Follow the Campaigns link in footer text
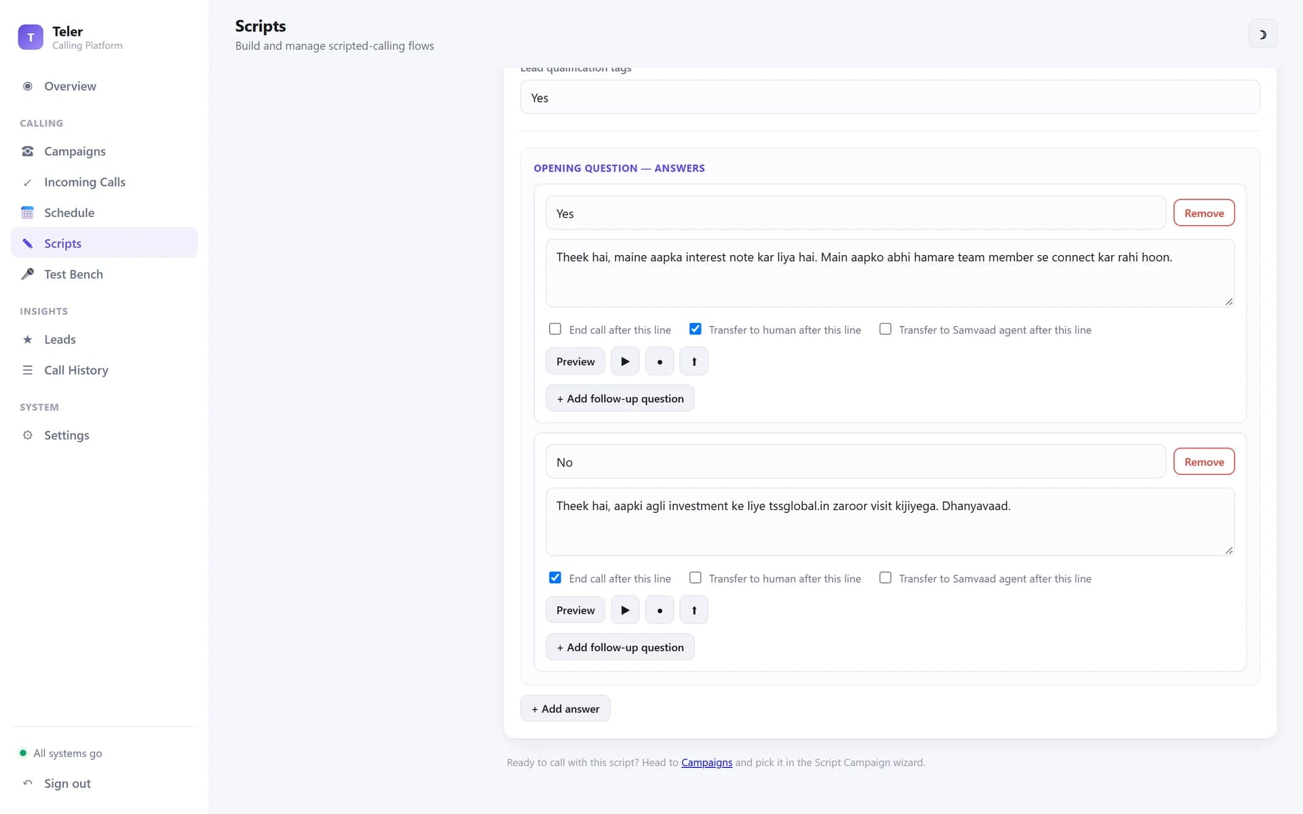 coord(706,762)
